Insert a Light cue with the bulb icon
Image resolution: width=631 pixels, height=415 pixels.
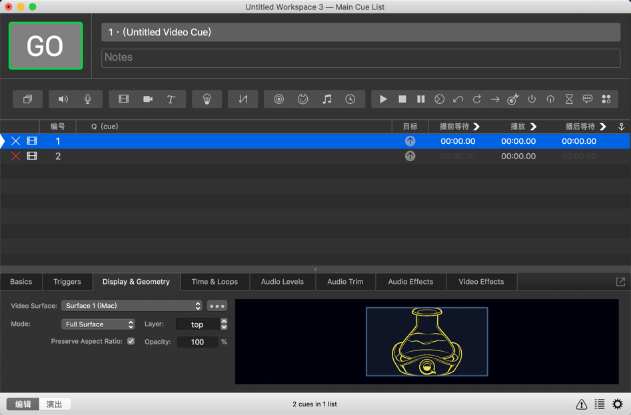point(207,99)
